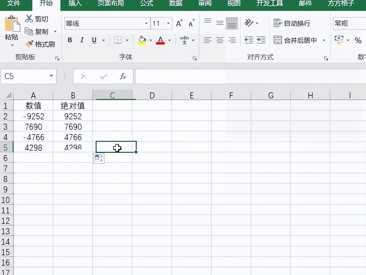This screenshot has width=366, height=275.
Task: Cancel formula entry with X button
Action: pos(83,76)
